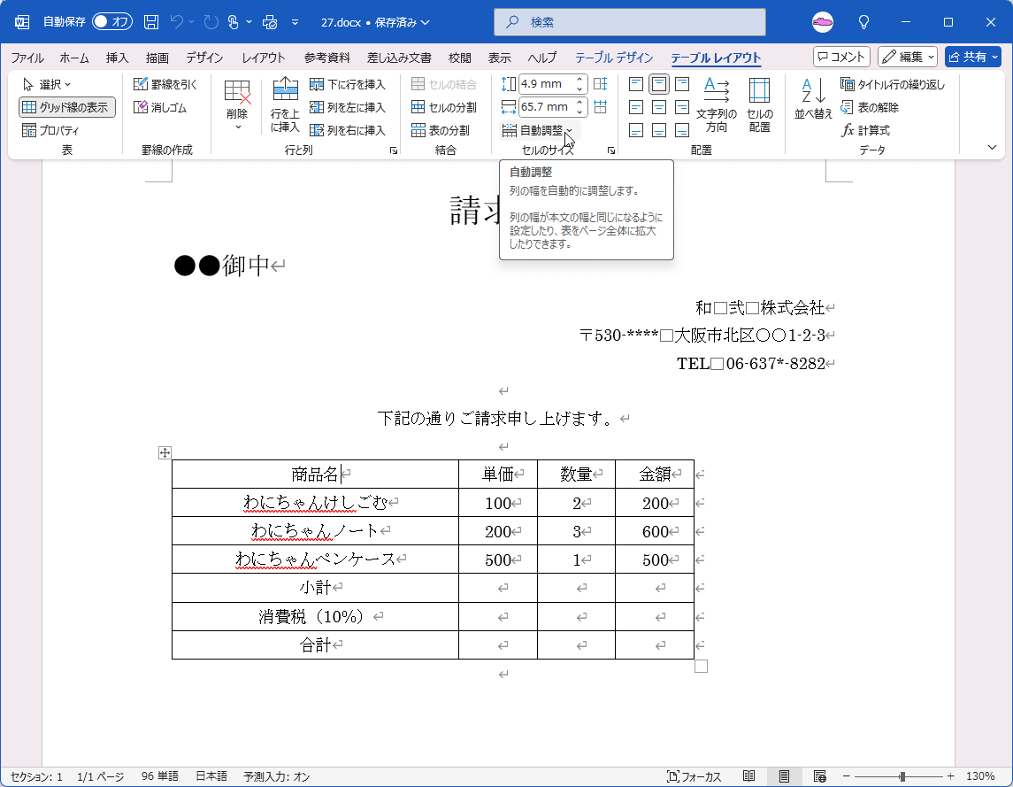Click 計算式 formula button
This screenshot has height=787, width=1013.
(x=866, y=130)
